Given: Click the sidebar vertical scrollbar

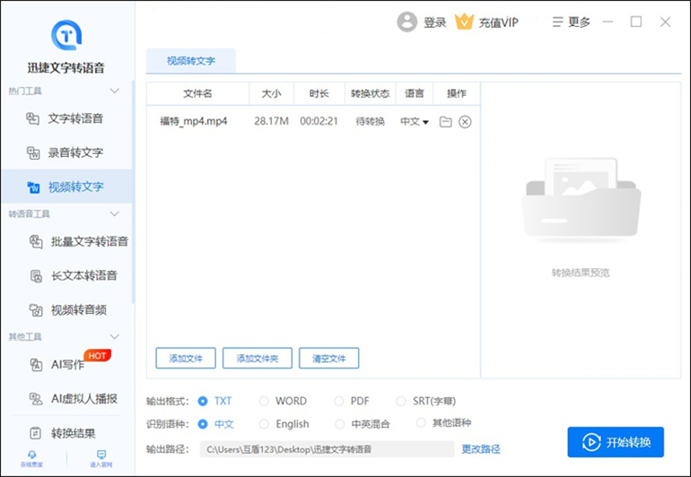Looking at the screenshot, I should click(x=133, y=192).
